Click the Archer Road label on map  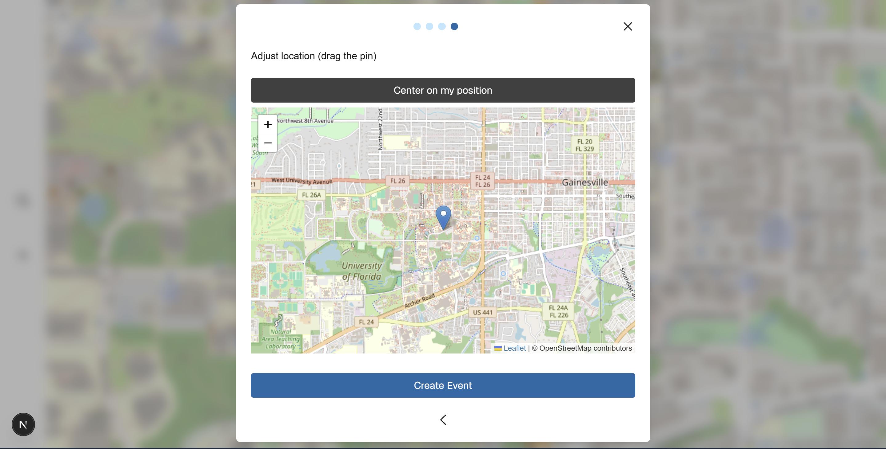coord(419,301)
